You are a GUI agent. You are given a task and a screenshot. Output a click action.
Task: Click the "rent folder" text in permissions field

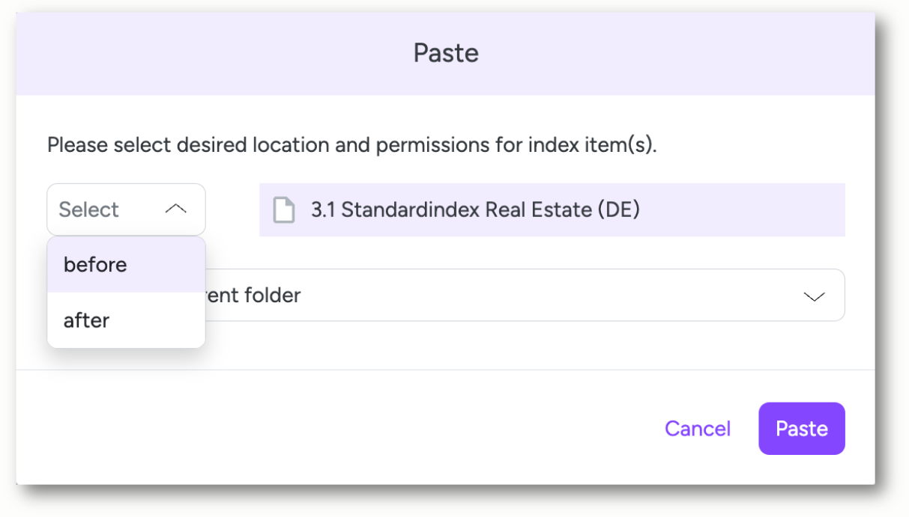[x=253, y=296]
